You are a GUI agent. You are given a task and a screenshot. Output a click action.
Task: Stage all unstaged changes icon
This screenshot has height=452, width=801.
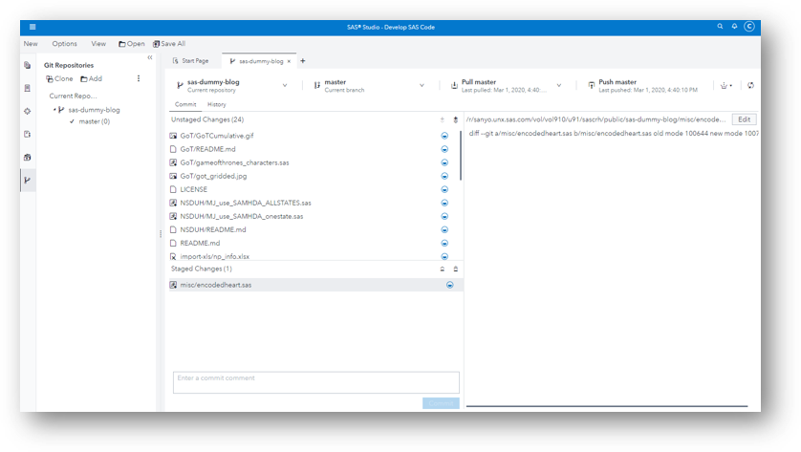point(456,120)
